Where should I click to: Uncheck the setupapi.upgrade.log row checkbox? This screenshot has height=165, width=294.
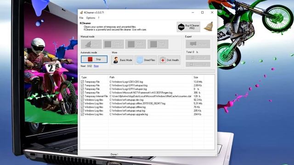[x=82, y=114]
